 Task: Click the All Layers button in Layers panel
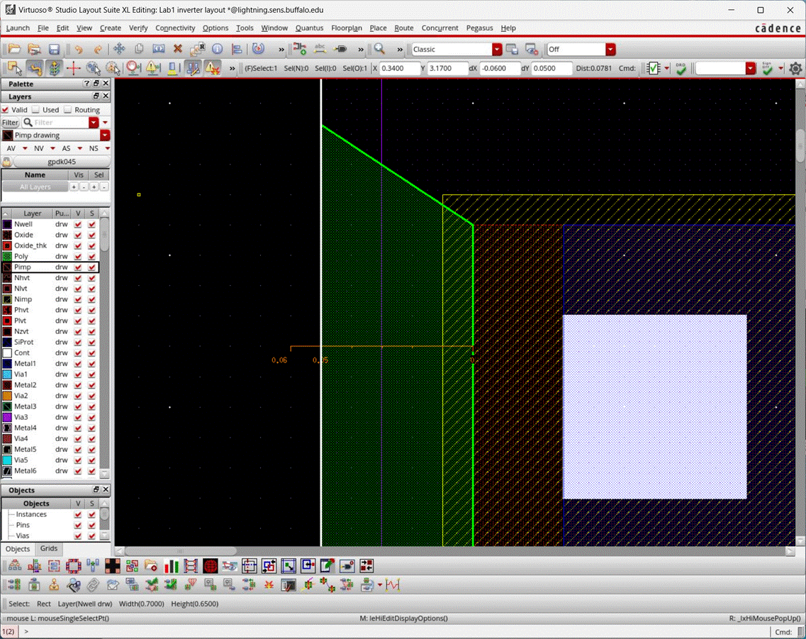(x=35, y=187)
